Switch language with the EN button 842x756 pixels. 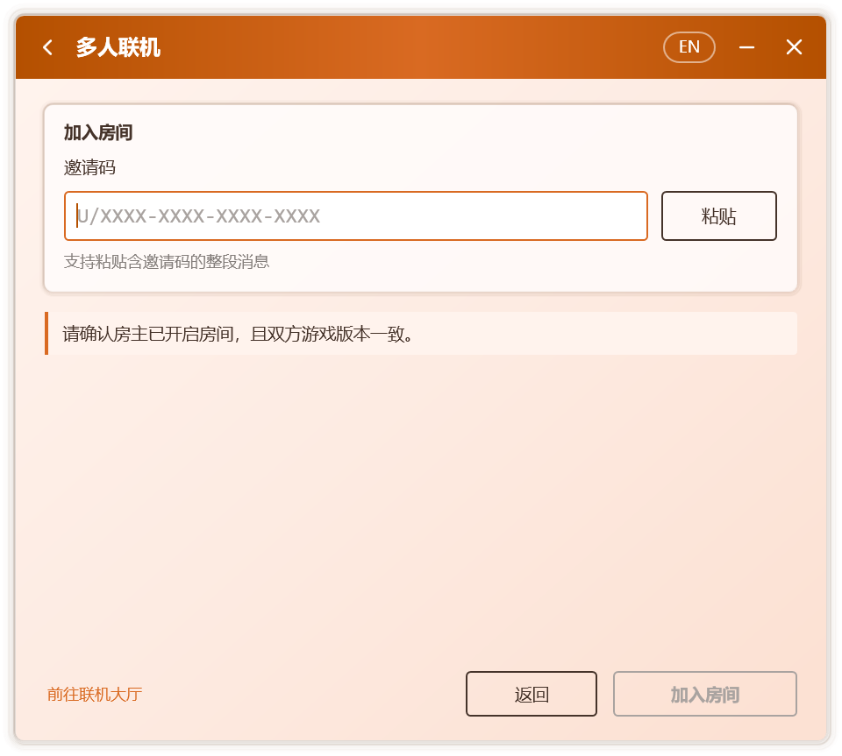[x=689, y=47]
